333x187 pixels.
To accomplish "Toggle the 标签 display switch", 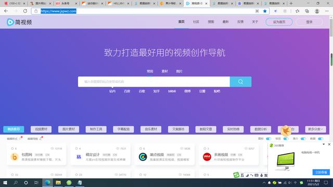I will pos(286,139).
